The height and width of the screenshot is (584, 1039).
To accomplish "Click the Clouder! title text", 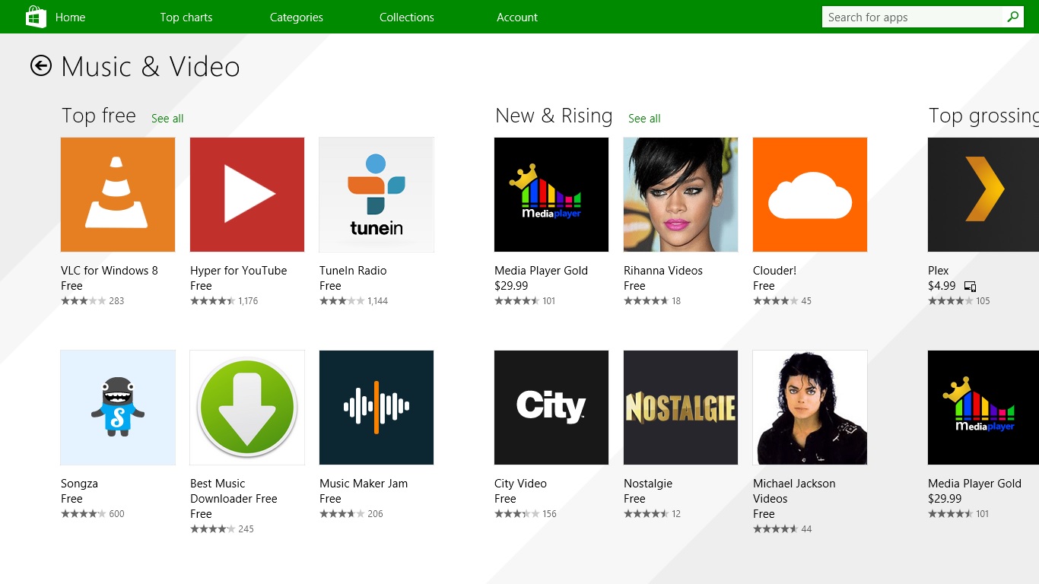I will [x=774, y=271].
